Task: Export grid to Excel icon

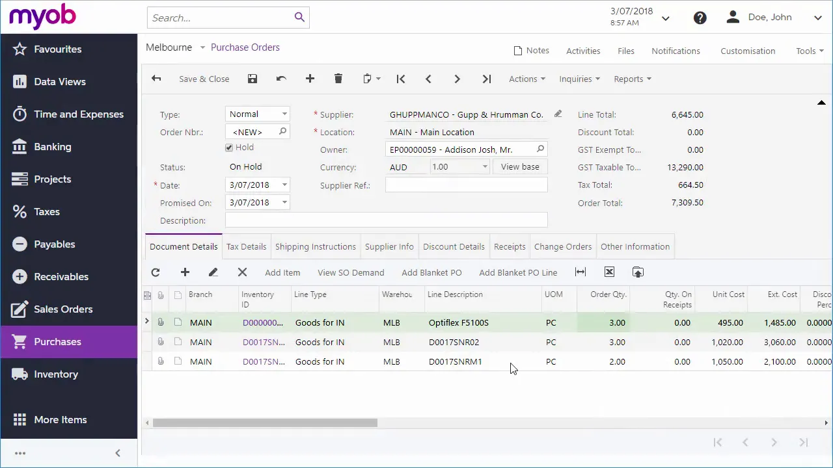Action: [609, 272]
